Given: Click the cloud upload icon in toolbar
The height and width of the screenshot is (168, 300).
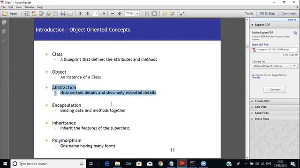Looking at the screenshot, I should 48,14.
